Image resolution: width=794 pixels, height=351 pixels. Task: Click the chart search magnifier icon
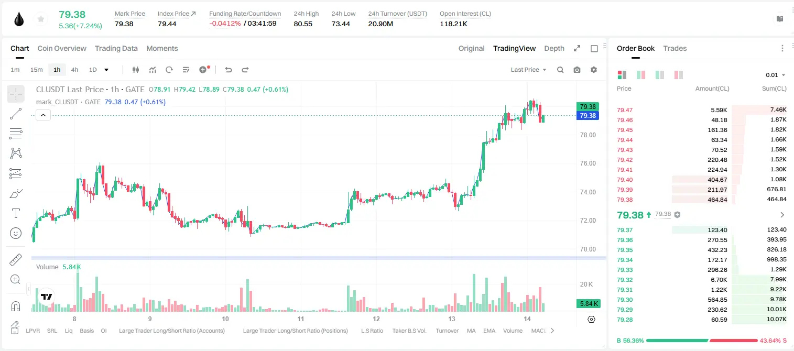coord(560,70)
